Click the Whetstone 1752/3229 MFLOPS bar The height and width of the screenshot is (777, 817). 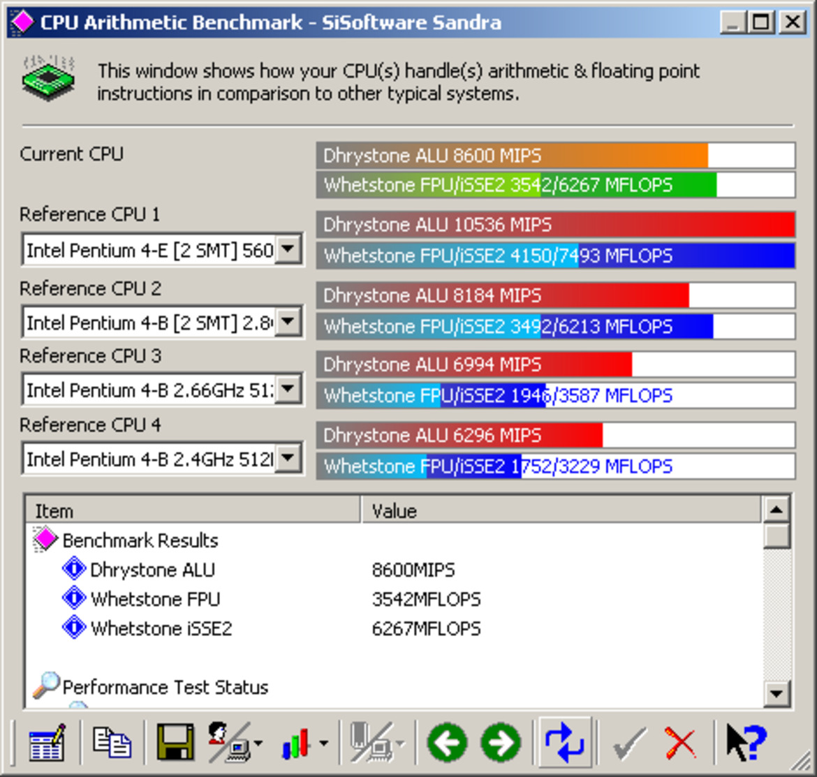pos(555,466)
